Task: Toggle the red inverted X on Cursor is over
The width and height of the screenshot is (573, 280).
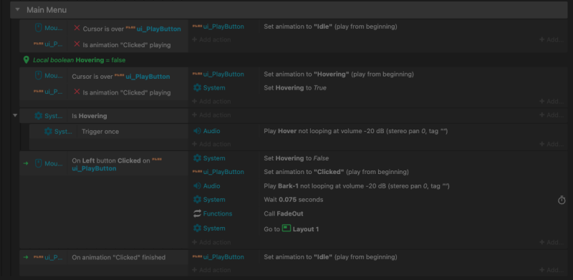Action: 77,28
